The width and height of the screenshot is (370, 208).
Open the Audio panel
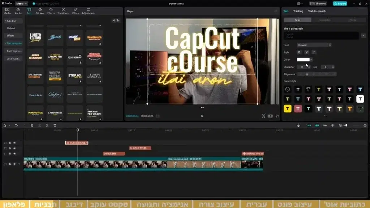18,11
